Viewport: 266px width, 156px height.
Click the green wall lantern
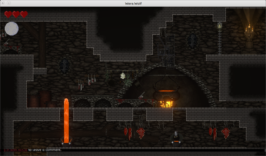pos(220,25)
